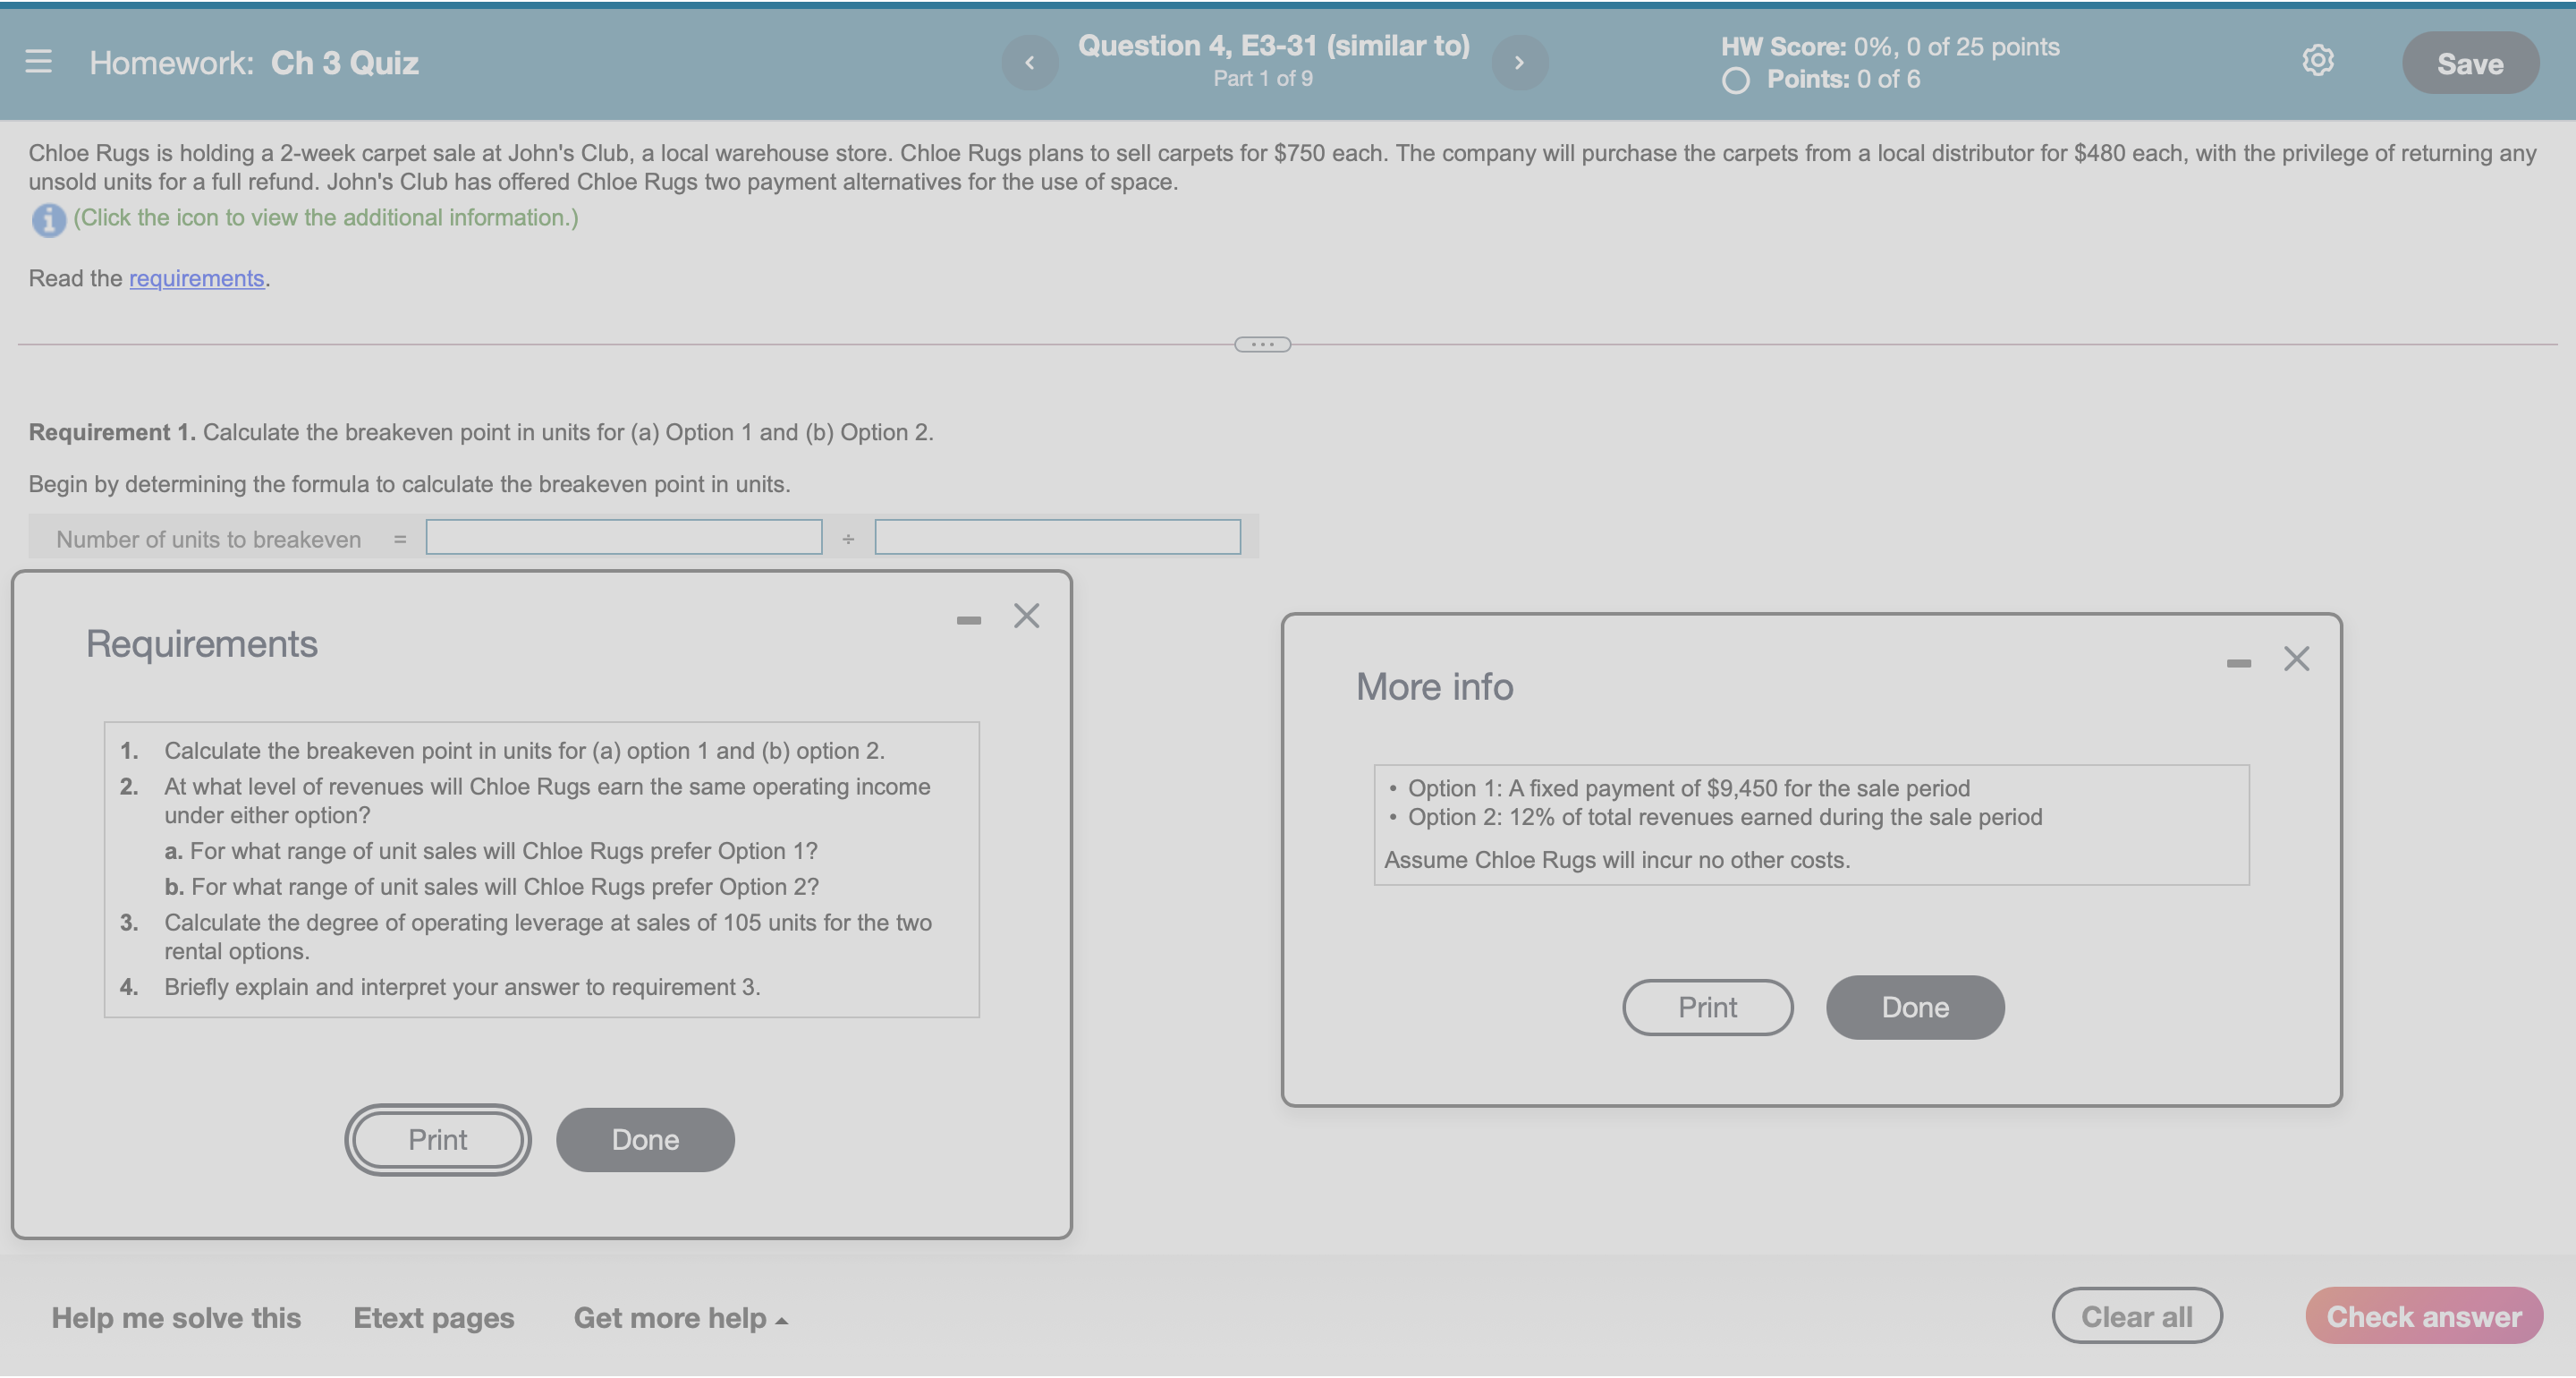This screenshot has width=2576, height=1378.
Task: Minimize the More info dialog
Action: (2238, 663)
